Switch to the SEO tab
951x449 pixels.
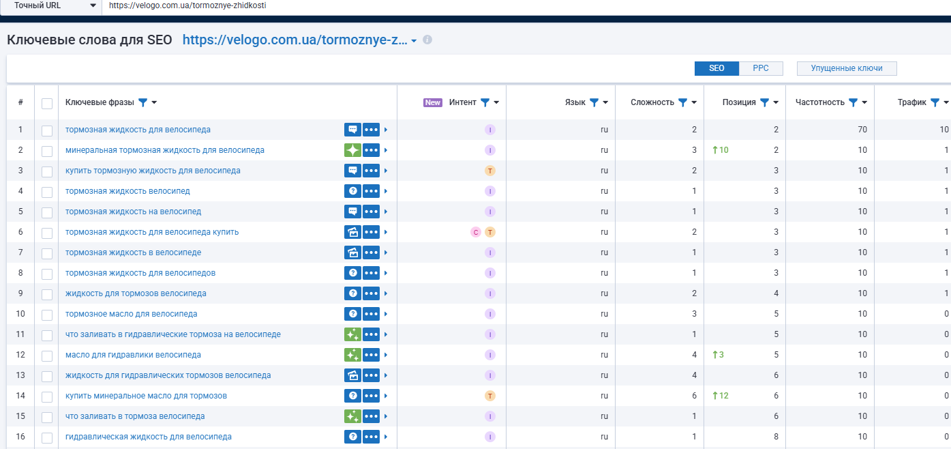point(716,68)
